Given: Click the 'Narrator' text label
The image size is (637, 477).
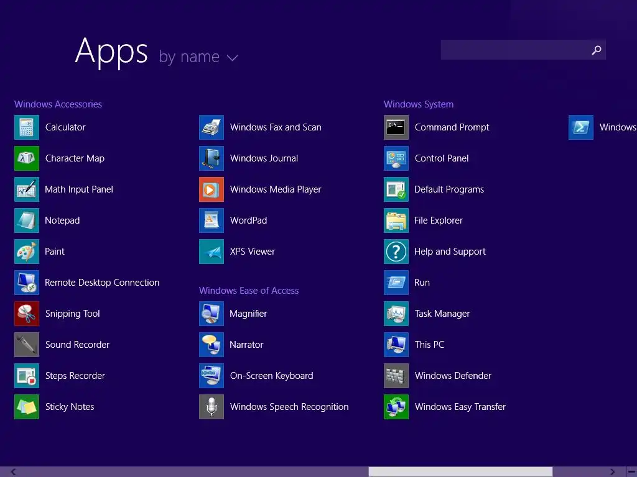Looking at the screenshot, I should tap(246, 345).
